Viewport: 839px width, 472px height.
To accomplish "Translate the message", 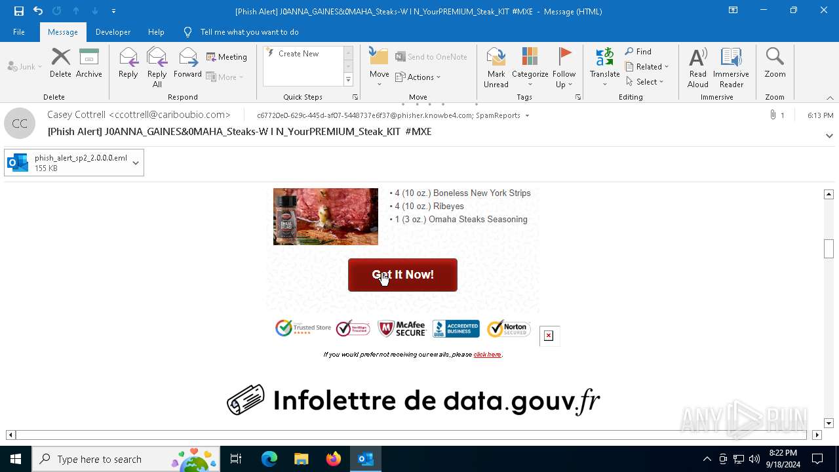I will (x=604, y=68).
